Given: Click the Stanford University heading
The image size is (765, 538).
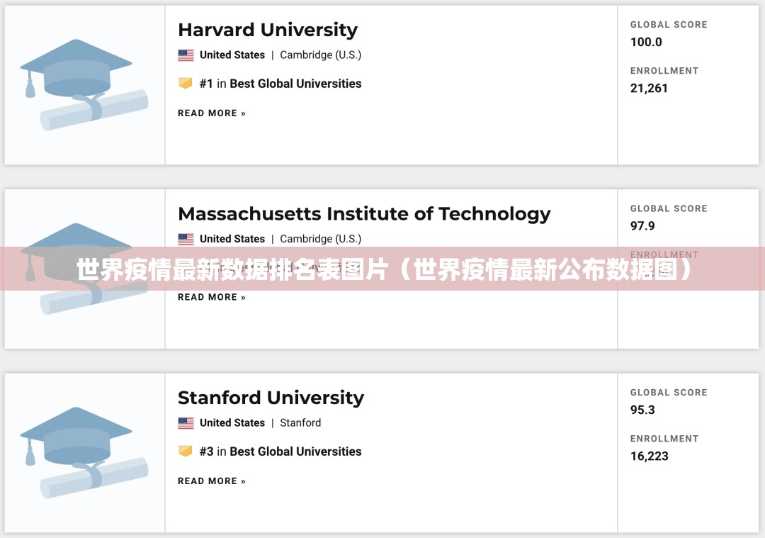Looking at the screenshot, I should [x=271, y=398].
